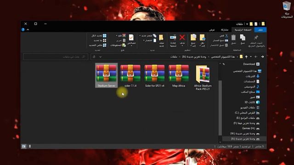
Task: Switch to details view in status bar
Action: pyautogui.click(x=30, y=146)
